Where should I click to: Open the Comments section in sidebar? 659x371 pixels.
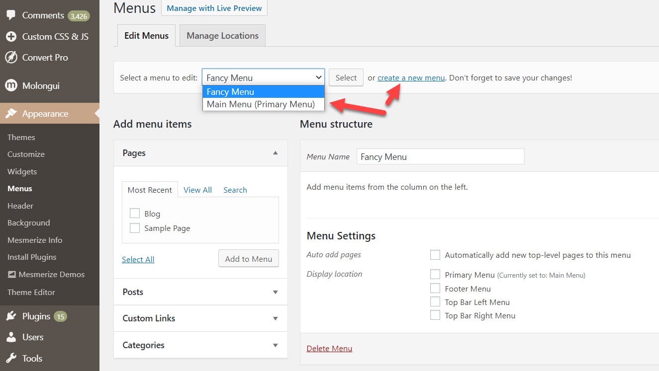(11, 15)
